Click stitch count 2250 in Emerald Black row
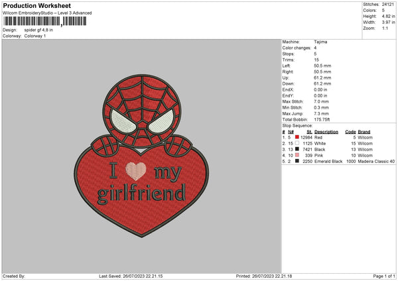This screenshot has height=281, width=398. (307, 161)
